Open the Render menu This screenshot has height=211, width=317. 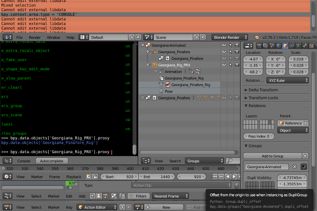click(34, 37)
